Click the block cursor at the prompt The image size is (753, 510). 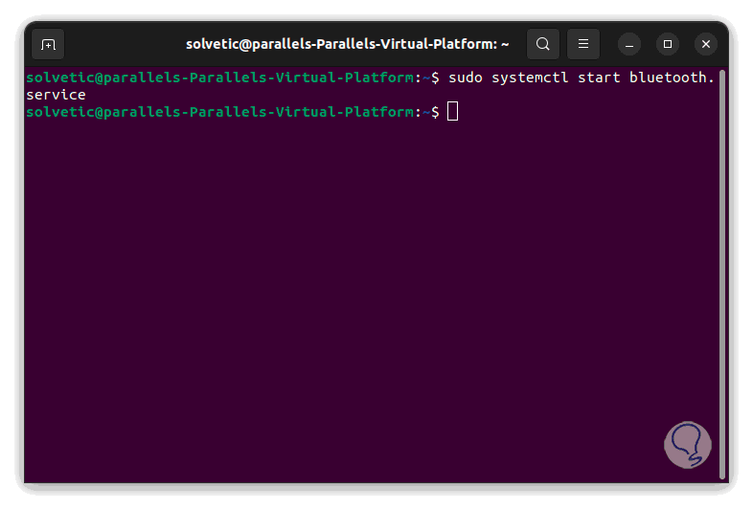point(453,112)
